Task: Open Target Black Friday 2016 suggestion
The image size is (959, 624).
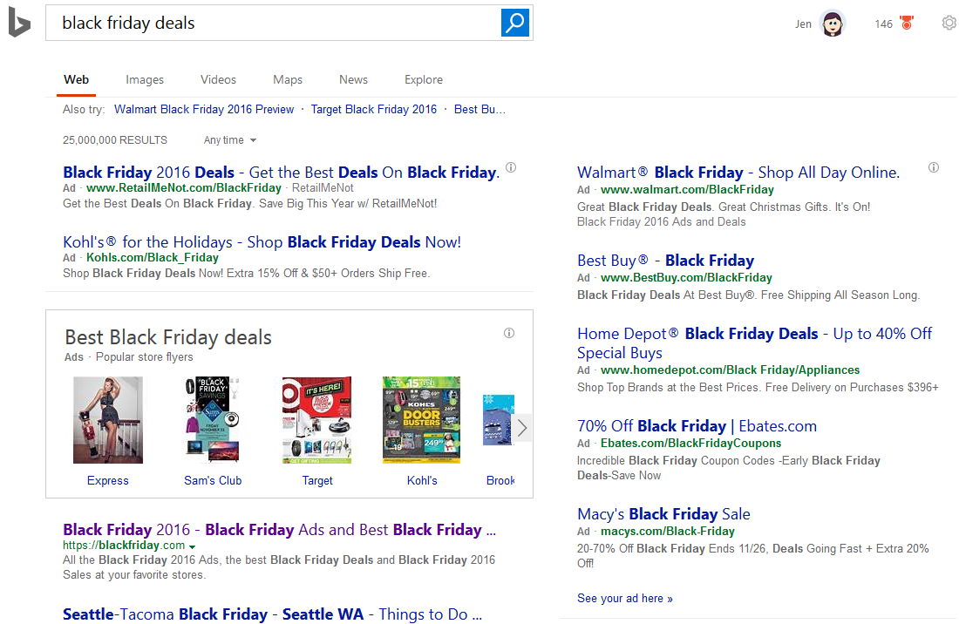Action: click(x=374, y=110)
